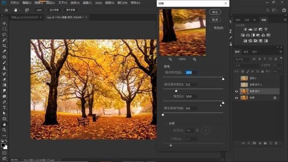Open the 滤镜(T) menu
This screenshot has width=288, height=162.
point(87,3)
